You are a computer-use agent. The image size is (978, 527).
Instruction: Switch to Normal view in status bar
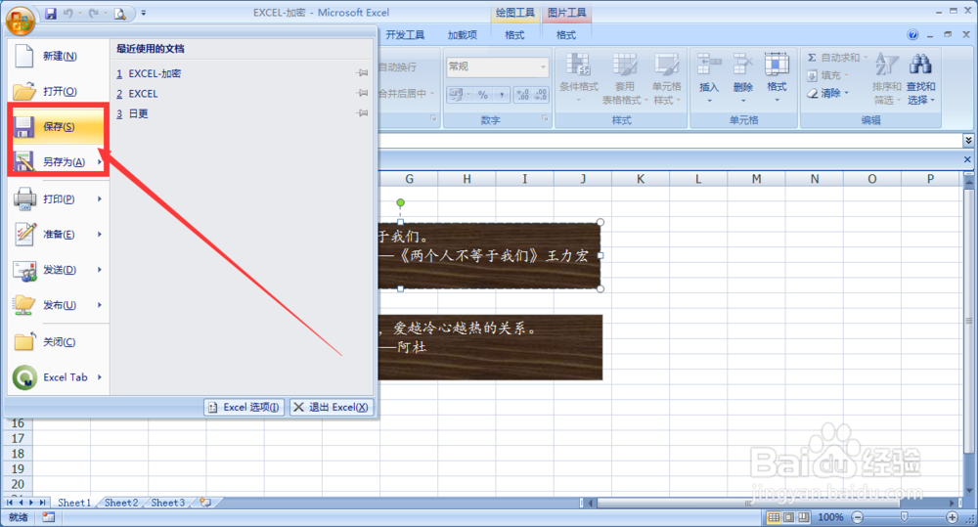(x=774, y=517)
